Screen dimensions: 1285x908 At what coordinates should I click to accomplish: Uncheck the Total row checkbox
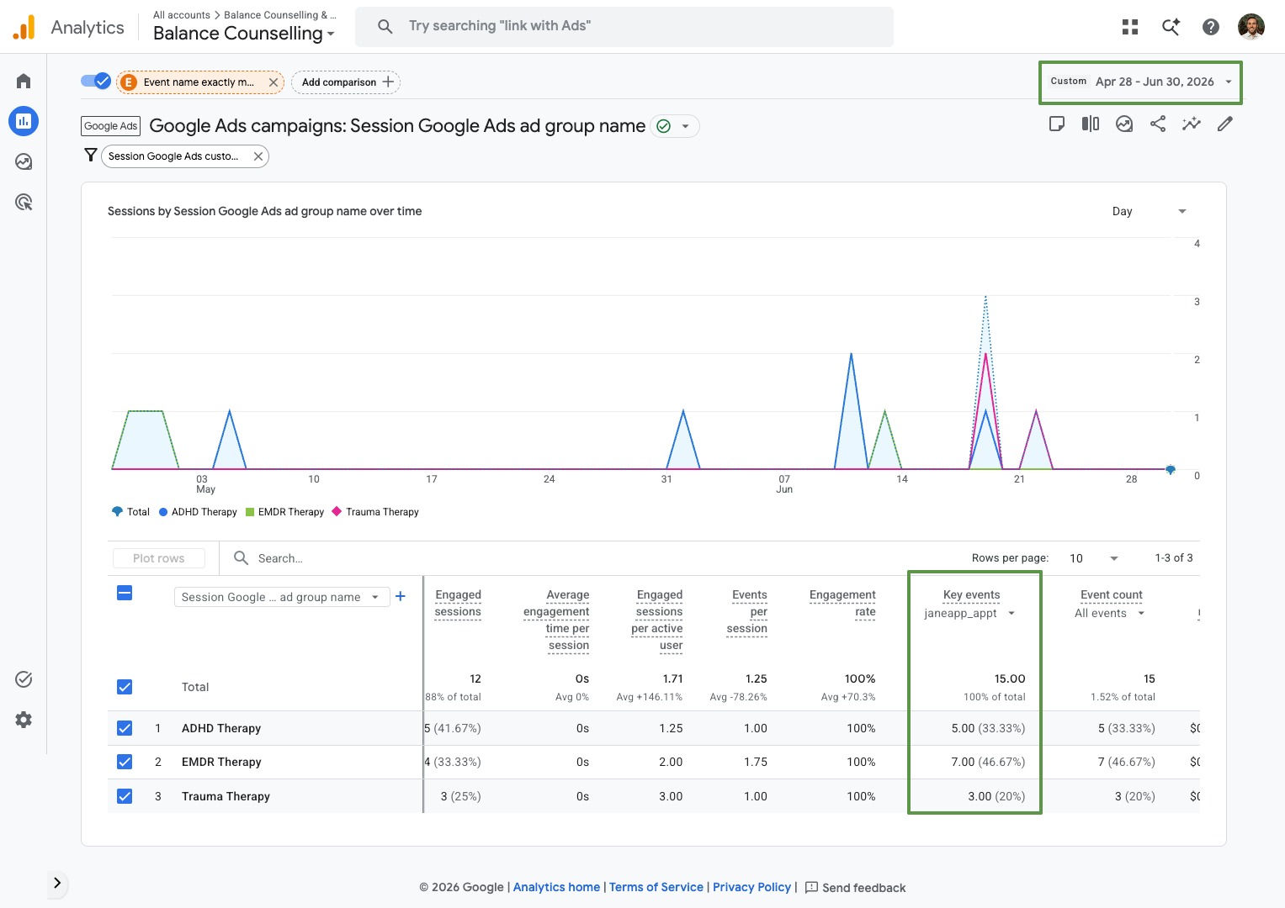(125, 687)
